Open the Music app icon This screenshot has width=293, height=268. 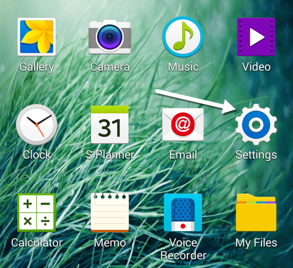[x=183, y=37]
